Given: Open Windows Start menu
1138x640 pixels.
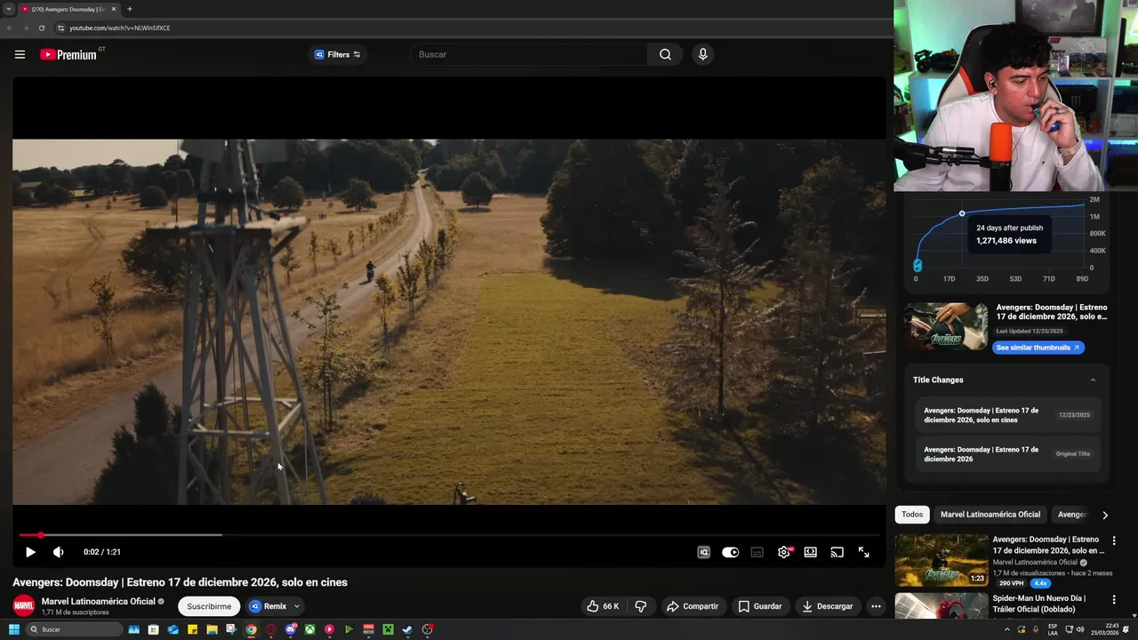Looking at the screenshot, I should pos(14,629).
